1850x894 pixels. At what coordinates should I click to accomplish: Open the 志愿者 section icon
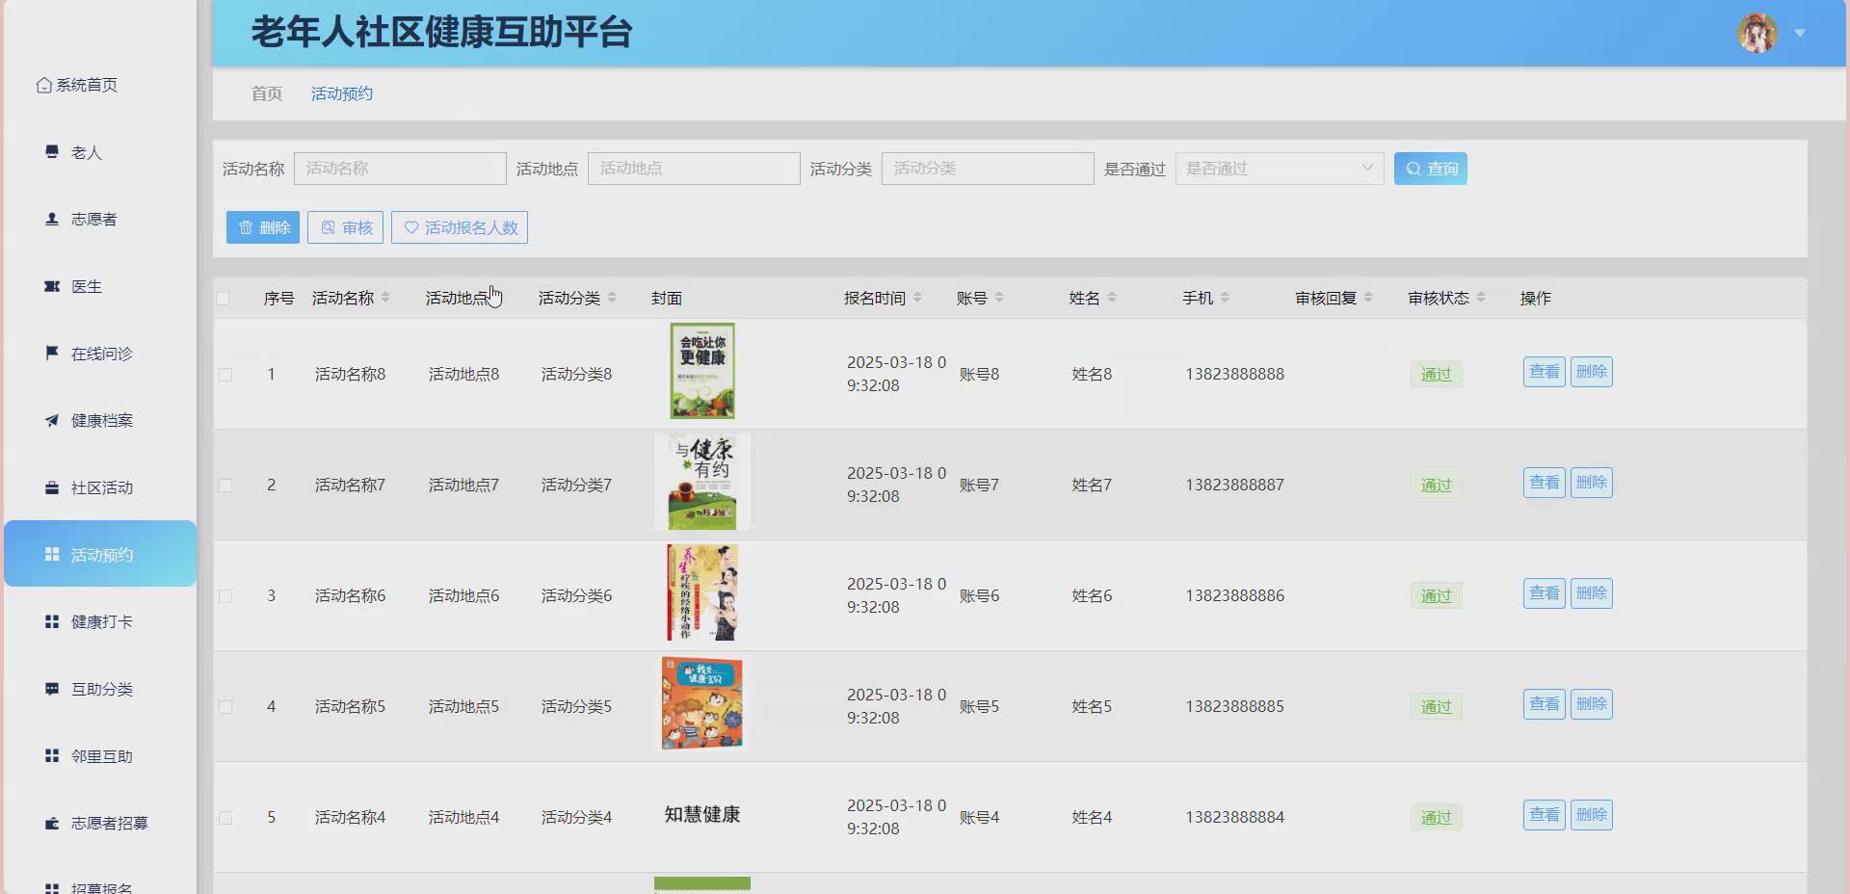52,219
